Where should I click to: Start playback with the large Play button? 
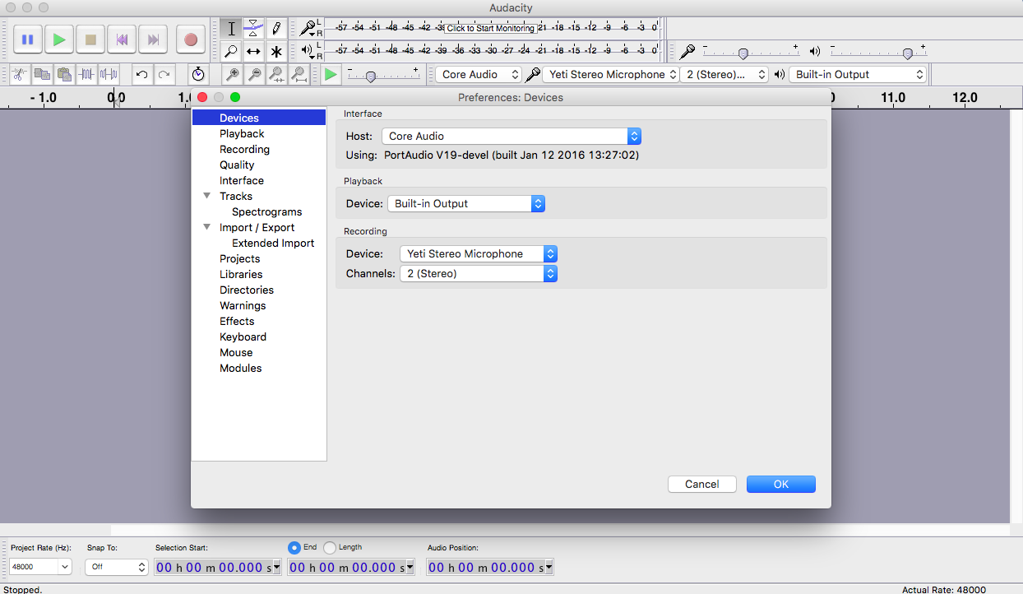click(x=59, y=39)
